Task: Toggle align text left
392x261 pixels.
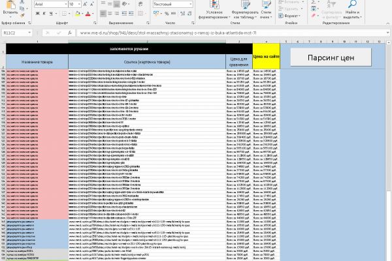Action: coord(103,14)
